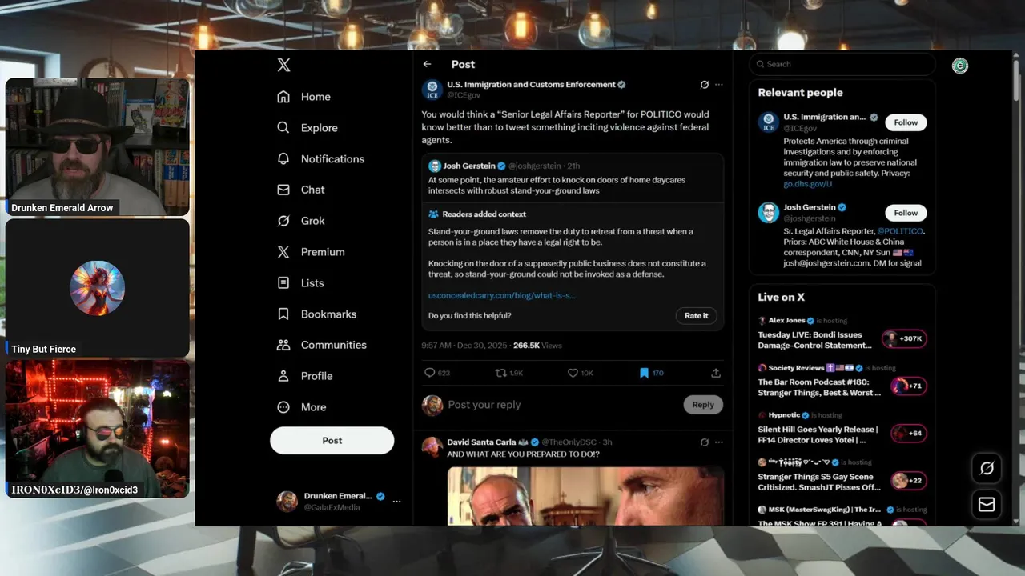1025x576 pixels.
Task: Open Tuesday LIVE: Bondi Issues live title
Action: click(x=815, y=340)
